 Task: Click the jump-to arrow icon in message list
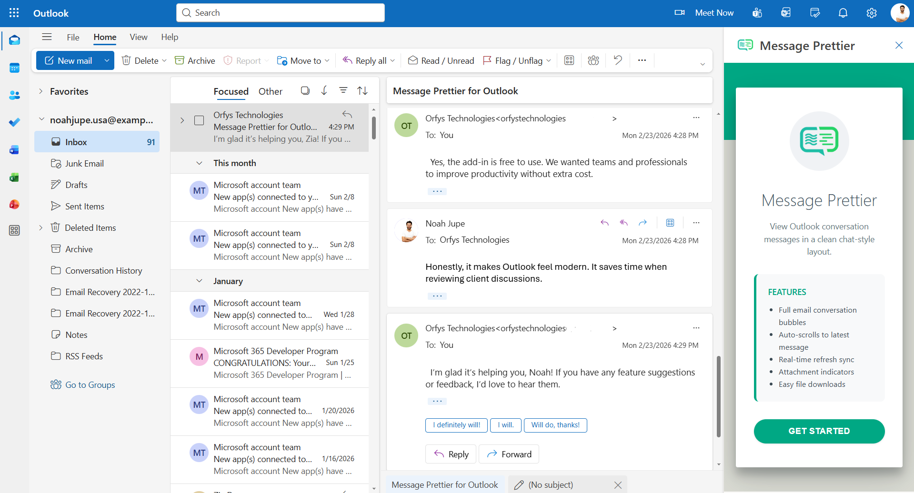pos(324,90)
